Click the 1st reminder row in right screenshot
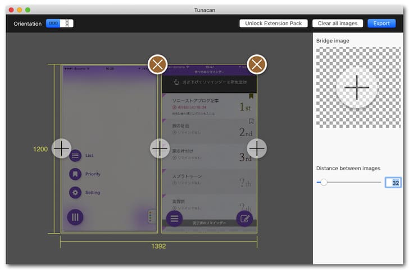Screen dimensions: 409x270 [210, 106]
